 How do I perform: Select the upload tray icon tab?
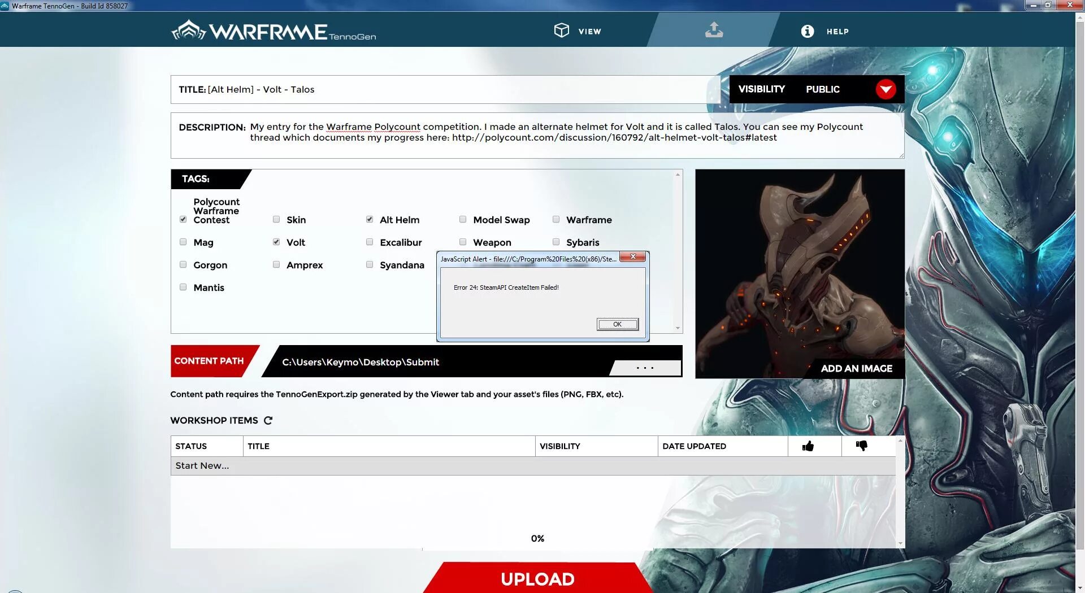714,29
